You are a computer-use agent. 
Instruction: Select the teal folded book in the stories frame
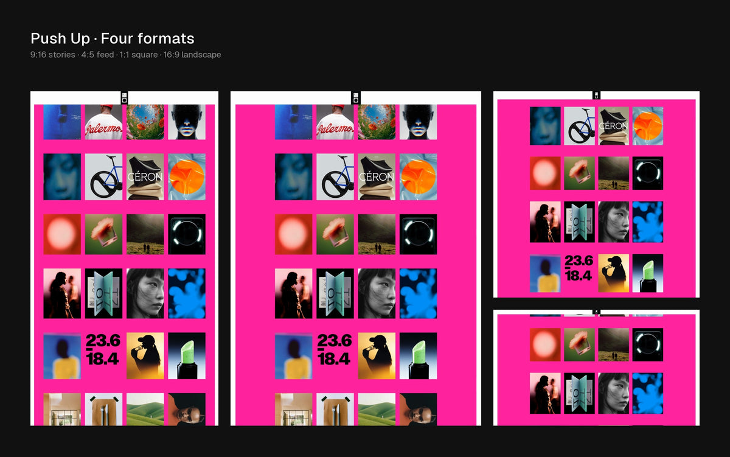tap(103, 293)
